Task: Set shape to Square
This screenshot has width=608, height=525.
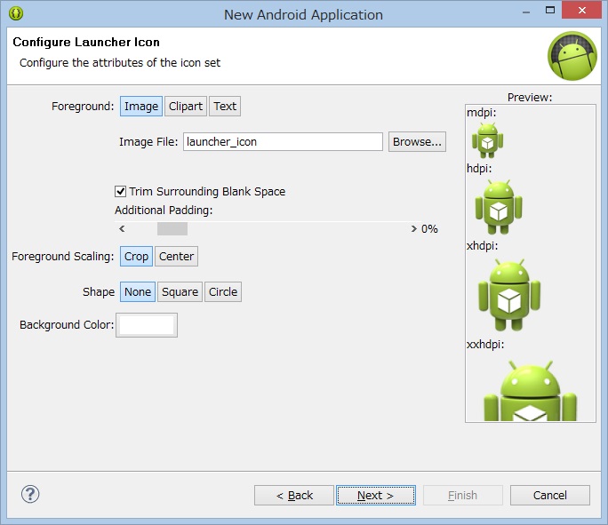Action: (180, 291)
